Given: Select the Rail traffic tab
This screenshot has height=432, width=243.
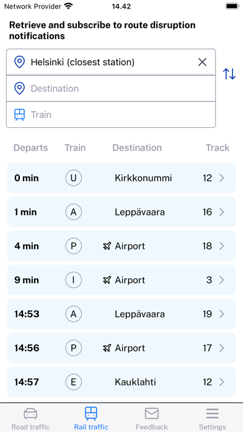Looking at the screenshot, I should (91, 419).
